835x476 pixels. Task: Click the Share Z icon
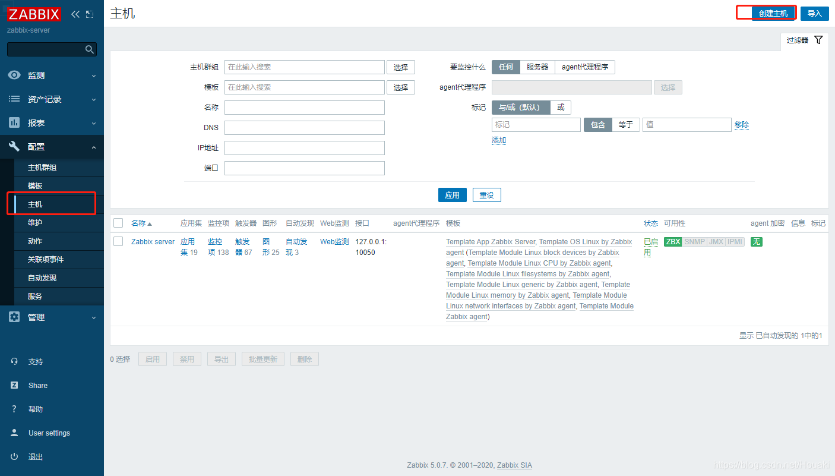click(x=14, y=385)
